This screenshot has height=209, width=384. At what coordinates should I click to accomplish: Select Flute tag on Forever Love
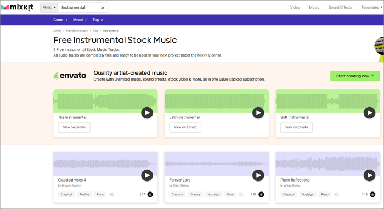pos(230,195)
